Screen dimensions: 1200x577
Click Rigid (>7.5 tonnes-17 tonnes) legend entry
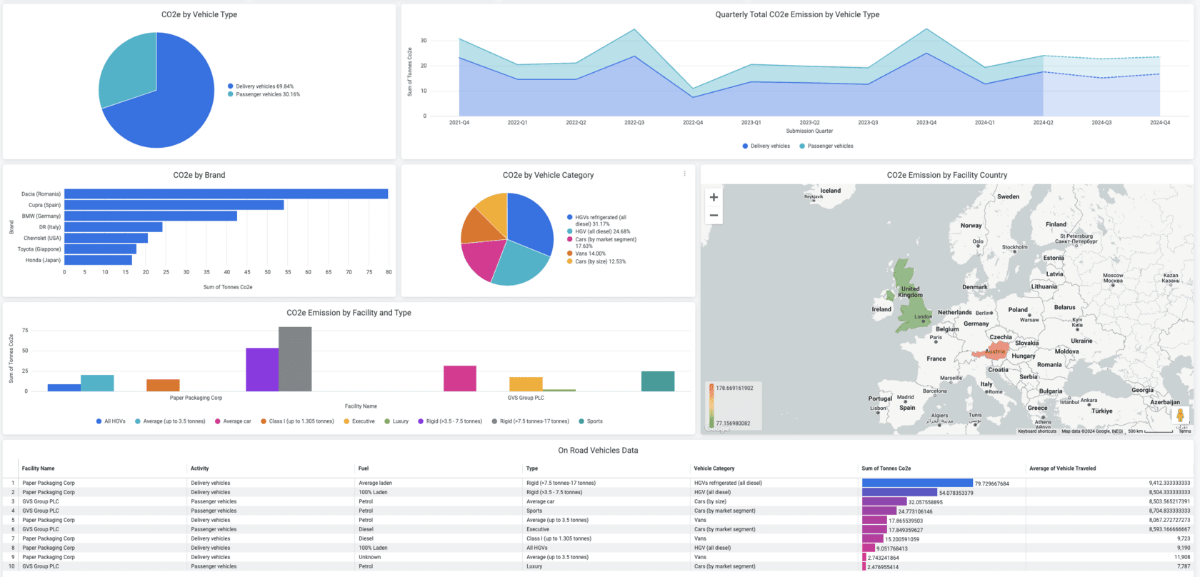tap(531, 421)
